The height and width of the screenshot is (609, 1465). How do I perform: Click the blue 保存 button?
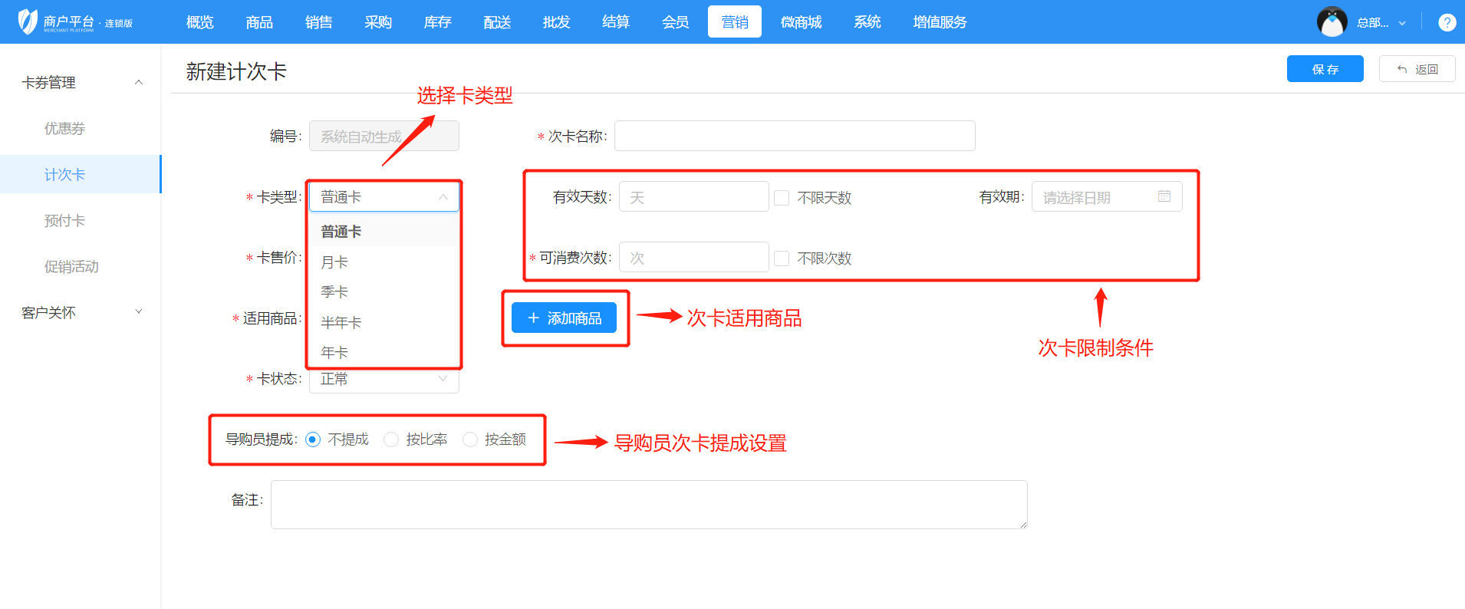pyautogui.click(x=1325, y=69)
